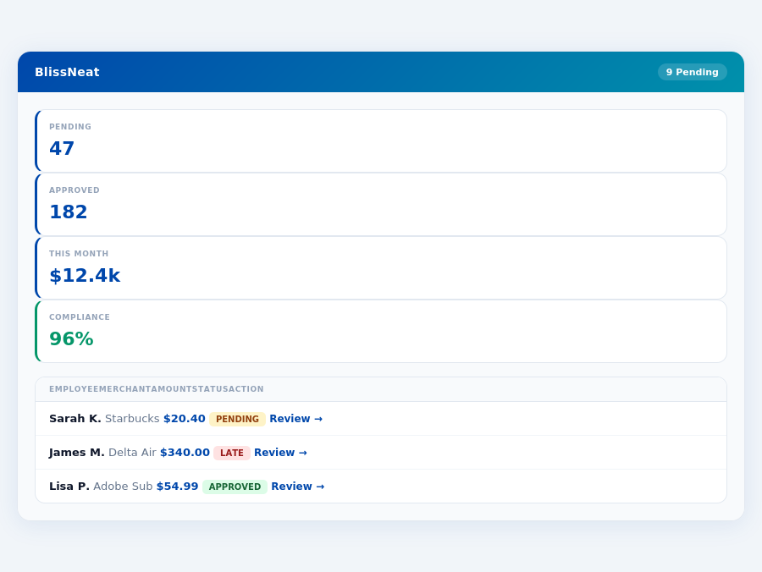Click the $20.40 Starbucks amount

coord(186,418)
